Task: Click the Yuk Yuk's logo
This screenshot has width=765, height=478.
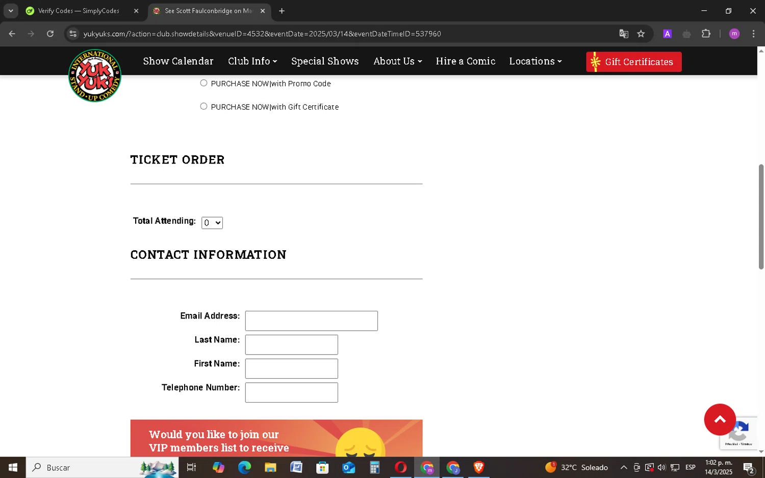Action: coord(95,75)
